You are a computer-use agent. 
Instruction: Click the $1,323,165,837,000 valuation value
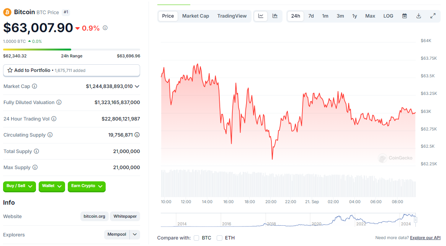[117, 103]
